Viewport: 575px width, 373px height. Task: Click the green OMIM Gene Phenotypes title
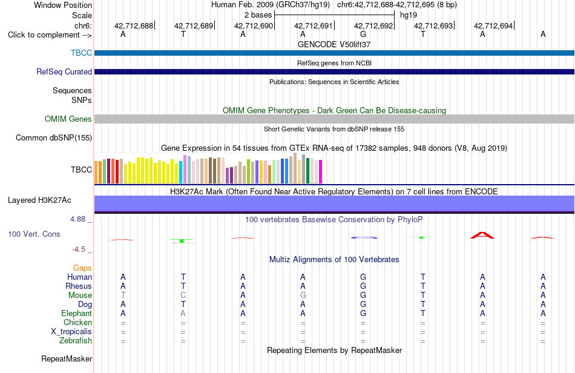tap(334, 110)
